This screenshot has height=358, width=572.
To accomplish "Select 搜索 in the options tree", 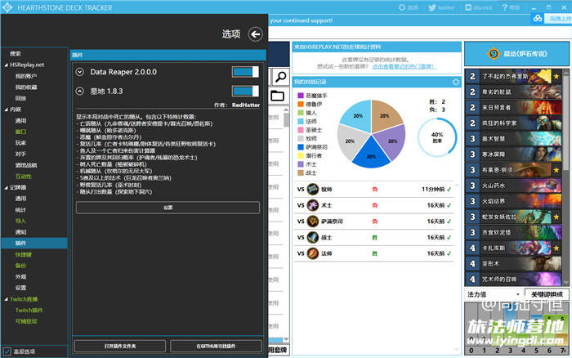I will (16, 54).
